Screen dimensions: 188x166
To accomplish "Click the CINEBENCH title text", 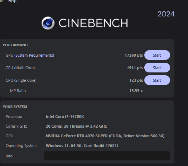I will click(93, 23).
